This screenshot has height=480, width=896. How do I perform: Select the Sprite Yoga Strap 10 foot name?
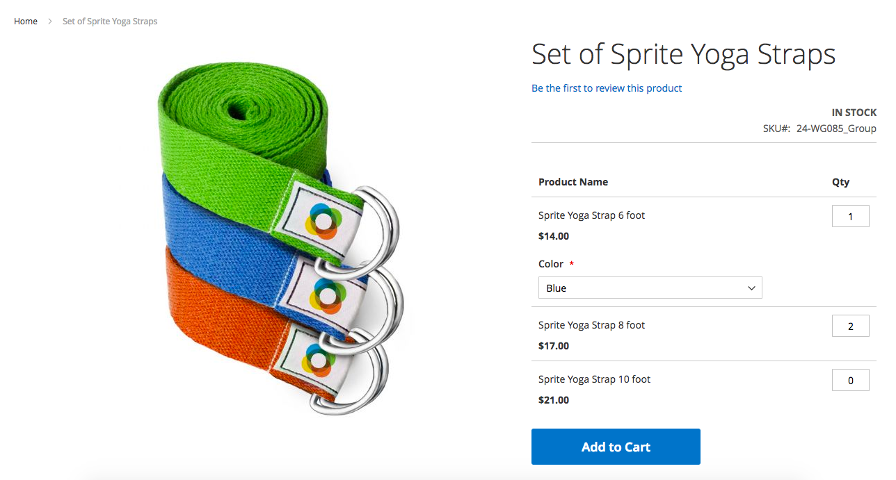[594, 379]
